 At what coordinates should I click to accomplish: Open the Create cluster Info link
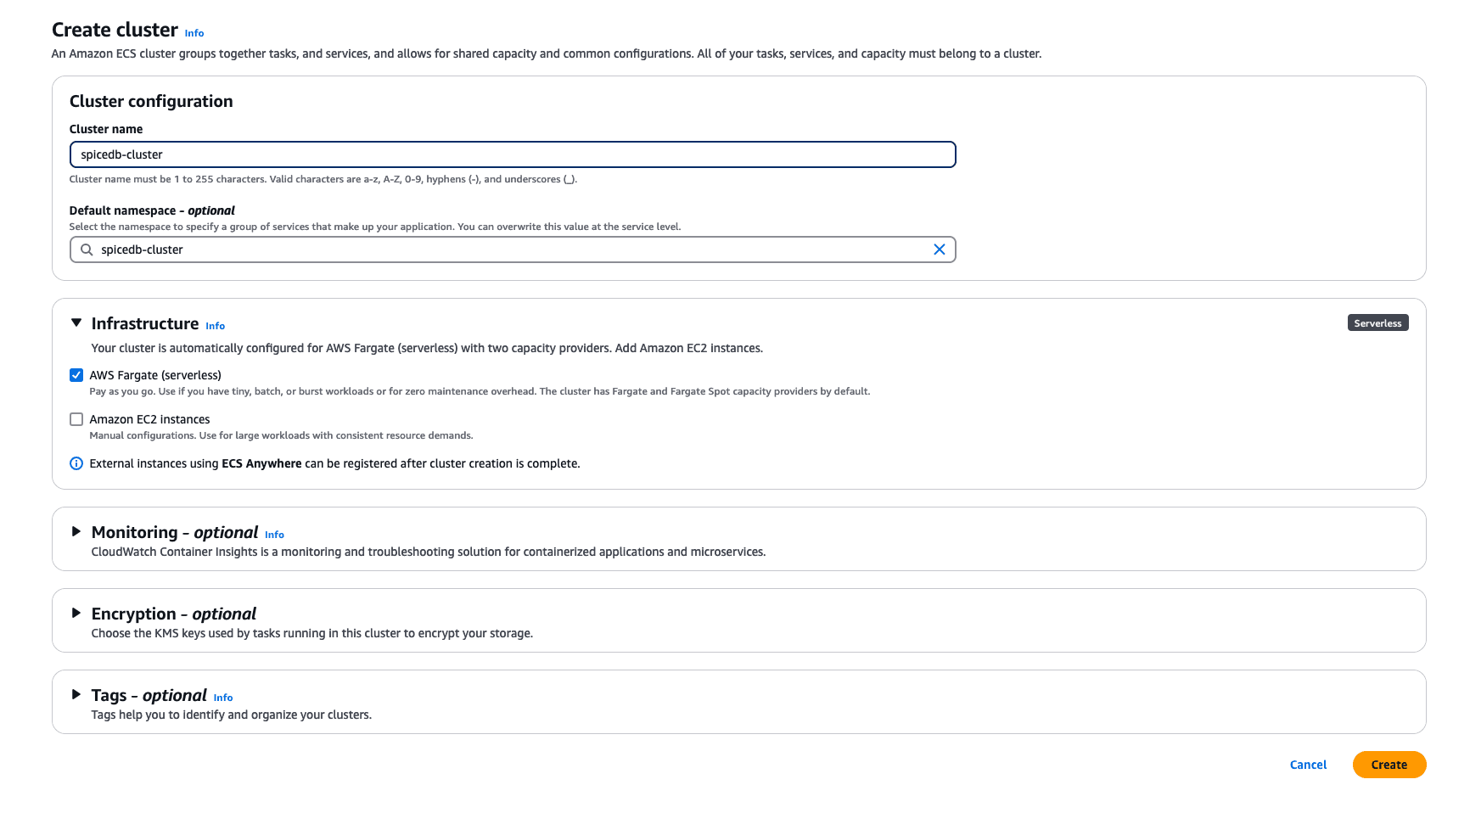pos(194,32)
